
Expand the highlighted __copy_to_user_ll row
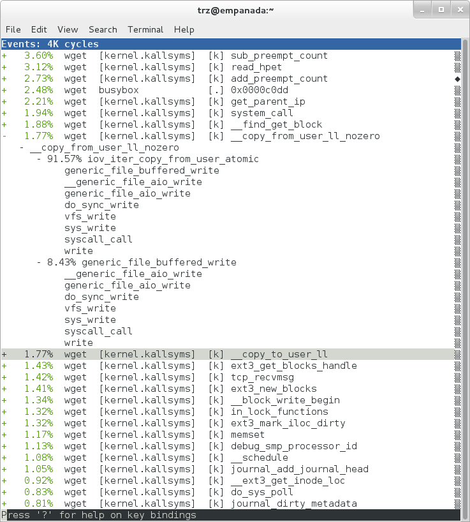click(x=5, y=354)
